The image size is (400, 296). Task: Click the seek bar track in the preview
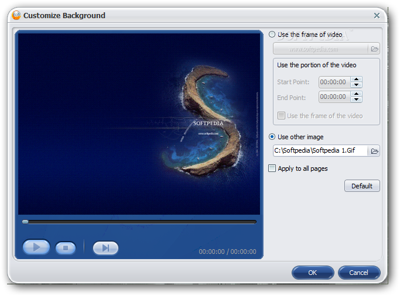tap(139, 222)
